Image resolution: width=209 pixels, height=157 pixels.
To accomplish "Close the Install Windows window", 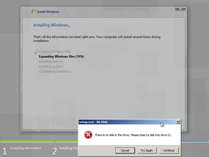I will pyautogui.click(x=180, y=8).
